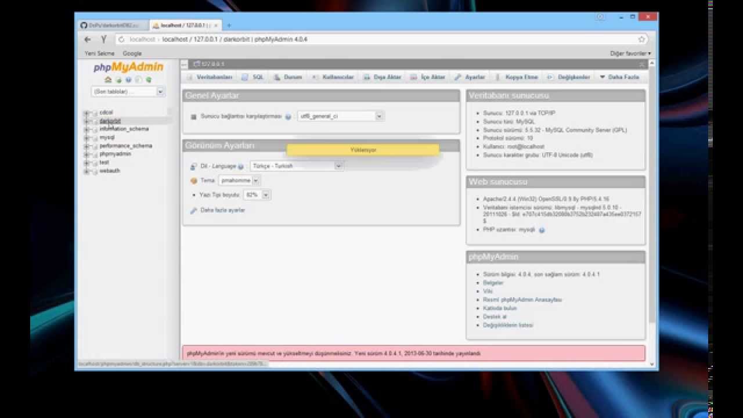Click the green logout icon beside the home icon
The image size is (743, 418).
tap(118, 80)
